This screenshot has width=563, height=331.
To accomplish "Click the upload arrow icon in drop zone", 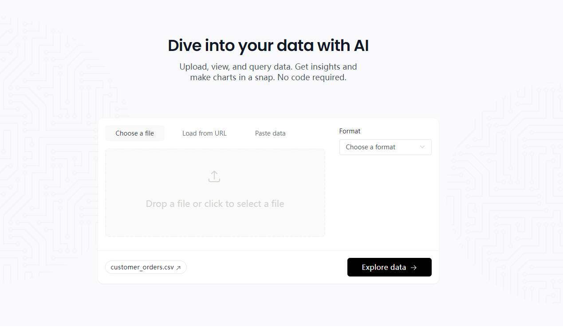I will point(214,176).
